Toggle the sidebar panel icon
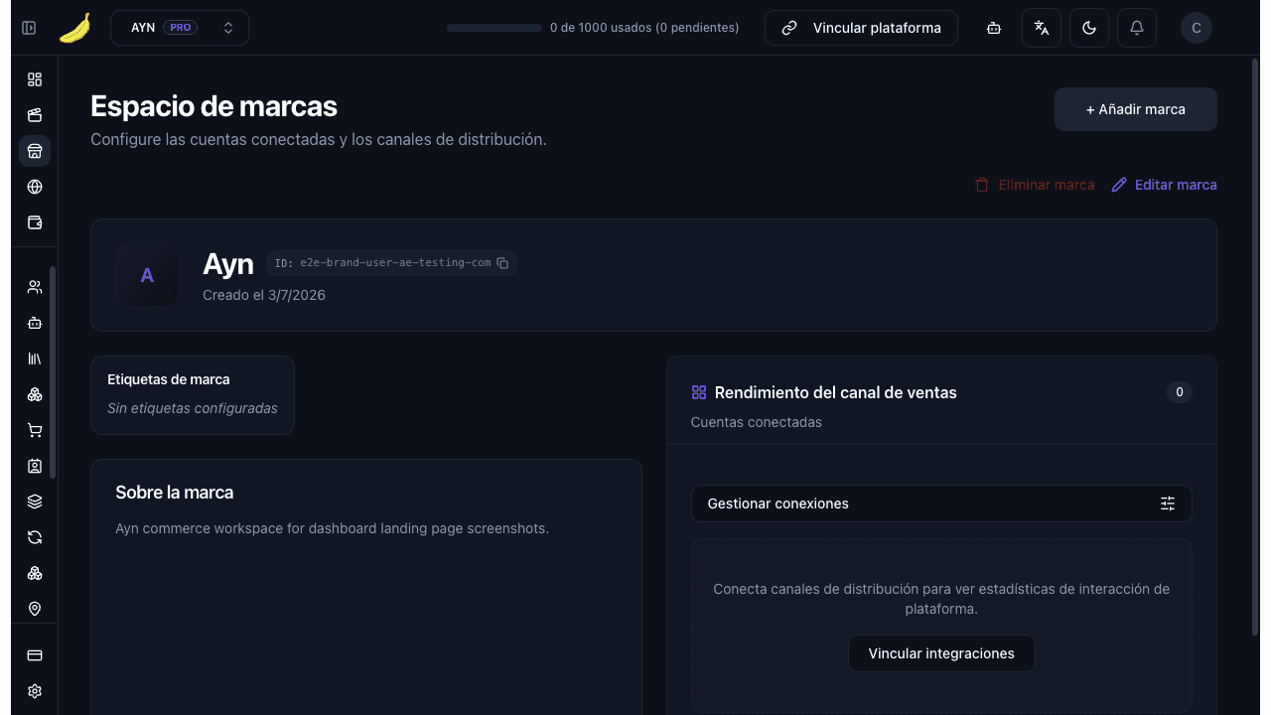Viewport: 1271px width, 715px height. point(29,28)
